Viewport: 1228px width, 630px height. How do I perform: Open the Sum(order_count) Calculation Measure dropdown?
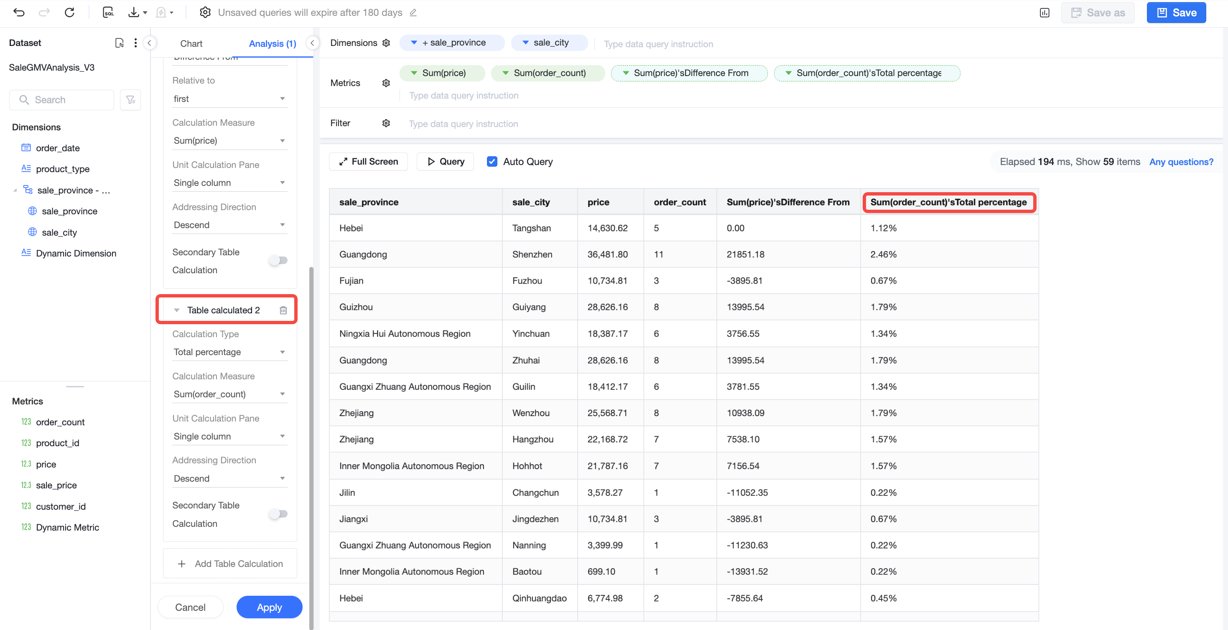(x=229, y=394)
